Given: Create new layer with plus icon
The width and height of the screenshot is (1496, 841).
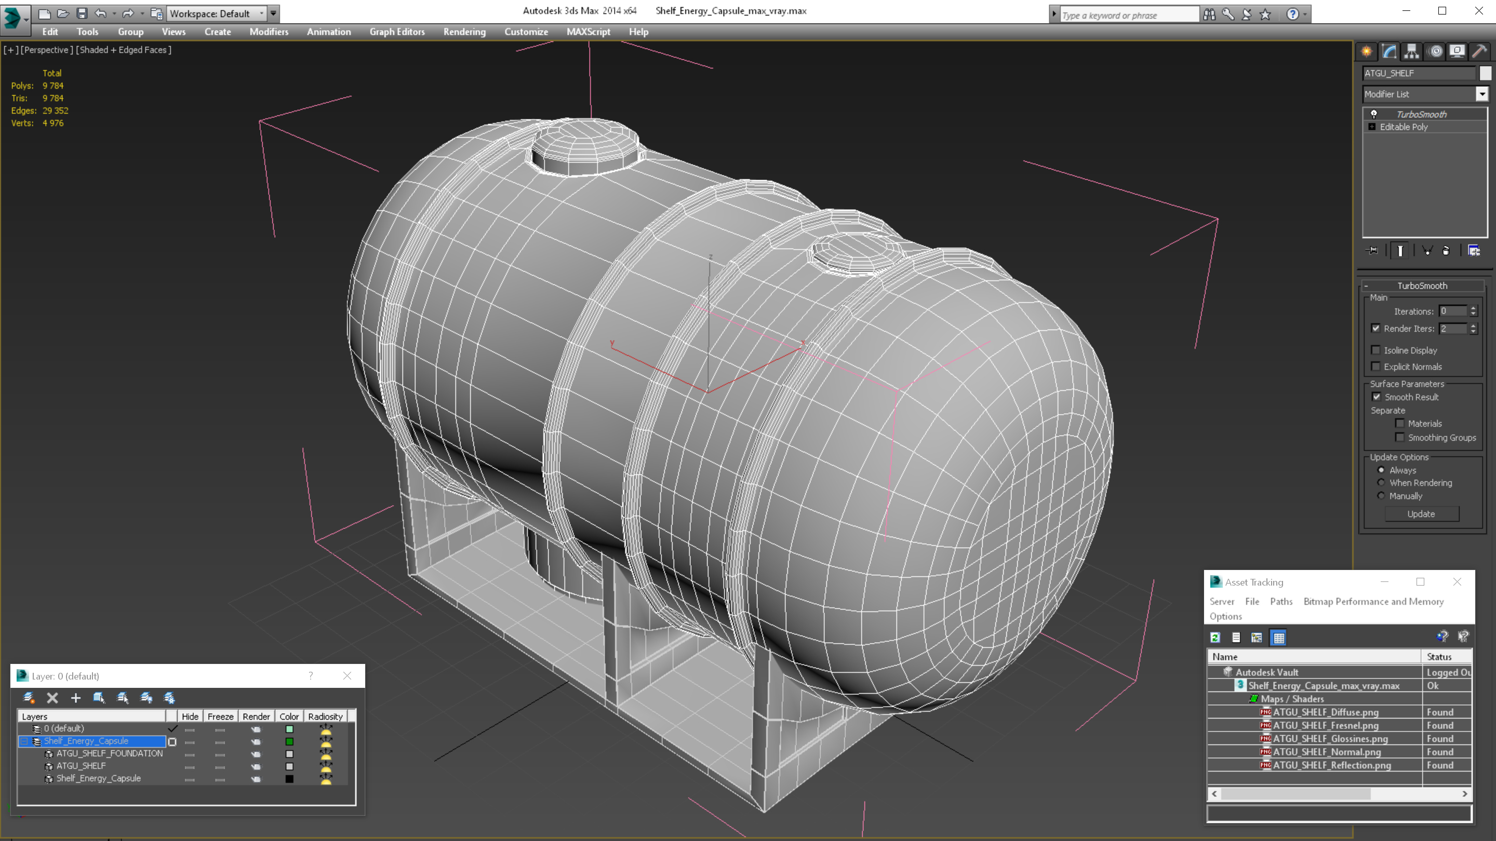Looking at the screenshot, I should (x=75, y=698).
